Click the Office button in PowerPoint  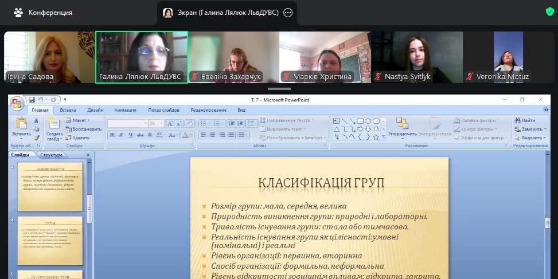click(x=17, y=104)
